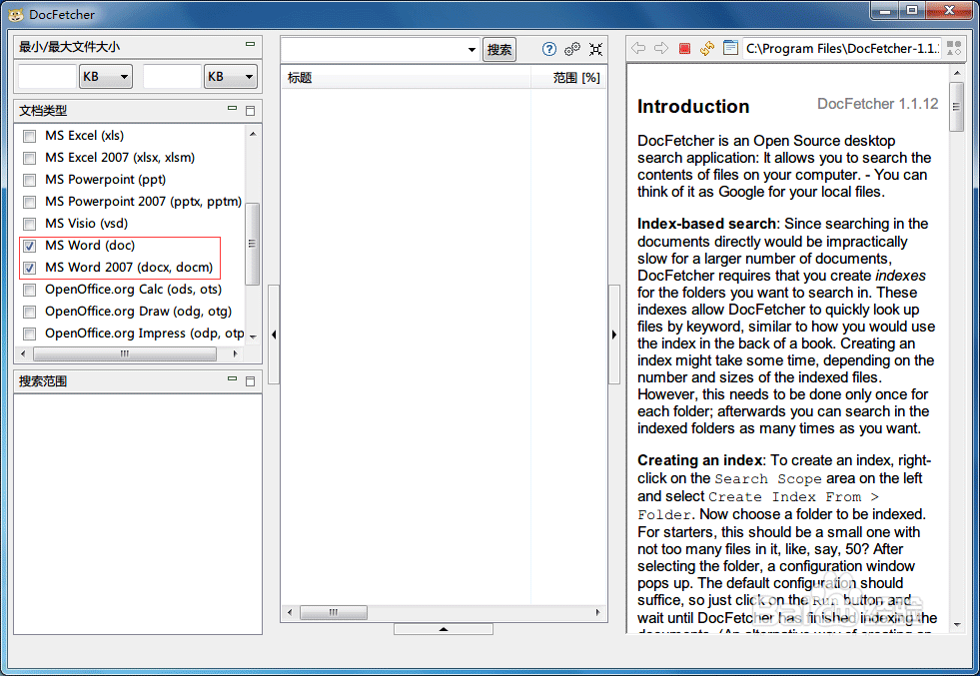Click results table scroll right arrow

pyautogui.click(x=598, y=612)
